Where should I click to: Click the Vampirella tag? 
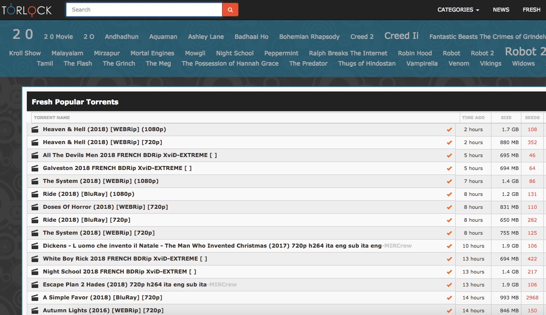point(422,63)
